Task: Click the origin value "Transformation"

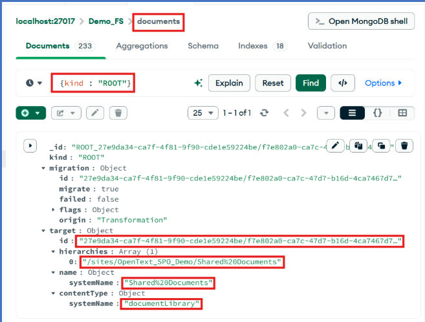Action: [132, 220]
